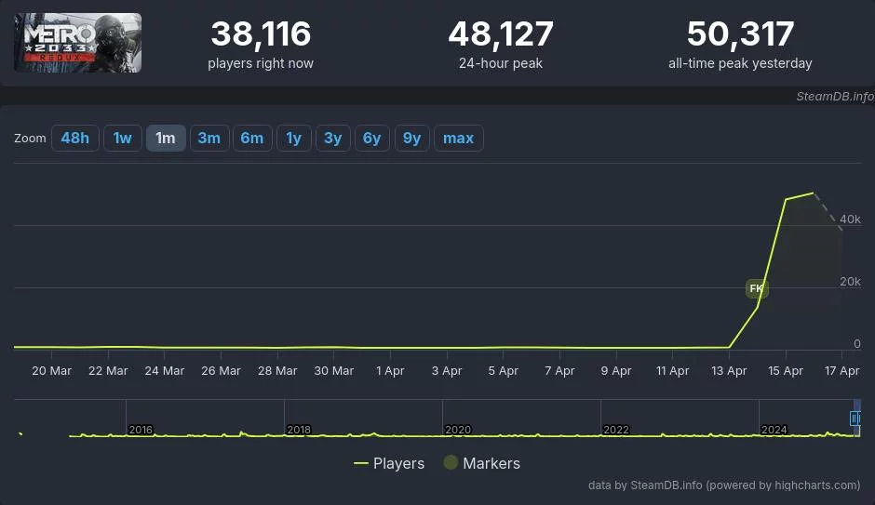This screenshot has height=505, width=875.
Task: Click the 2018 label in navigator timeline
Action: point(299,430)
